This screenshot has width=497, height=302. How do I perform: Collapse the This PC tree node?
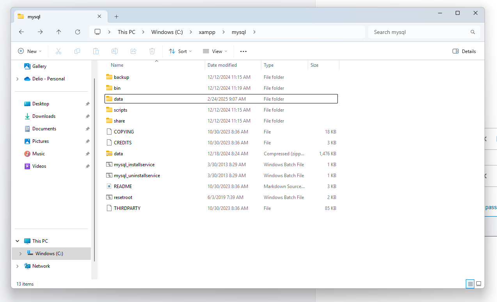[18, 241]
